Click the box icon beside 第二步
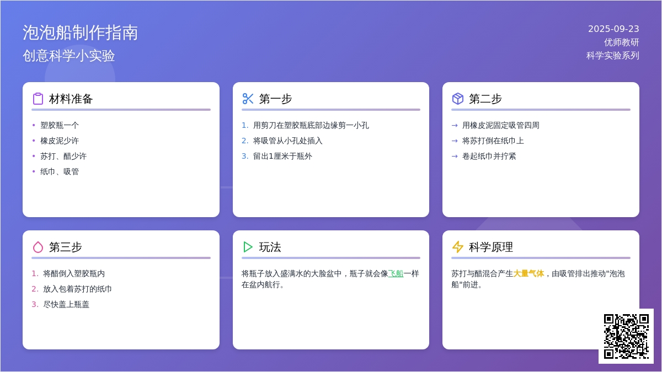Image resolution: width=662 pixels, height=372 pixels. click(x=458, y=99)
